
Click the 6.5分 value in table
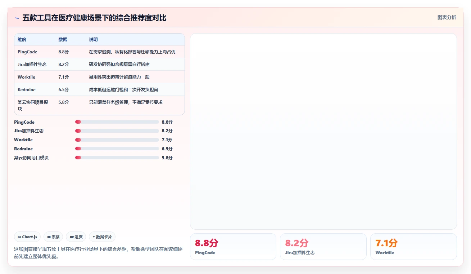pyautogui.click(x=63, y=90)
